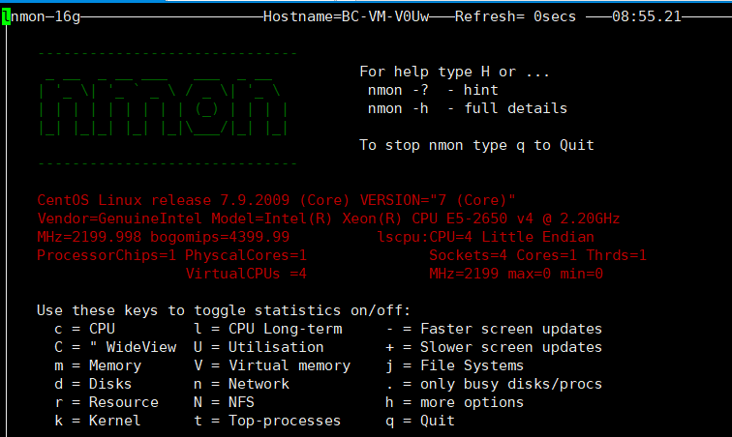Viewport: 732px width, 437px height.
Task: Click 'To stop nmon type q to Quit'
Action: point(476,145)
